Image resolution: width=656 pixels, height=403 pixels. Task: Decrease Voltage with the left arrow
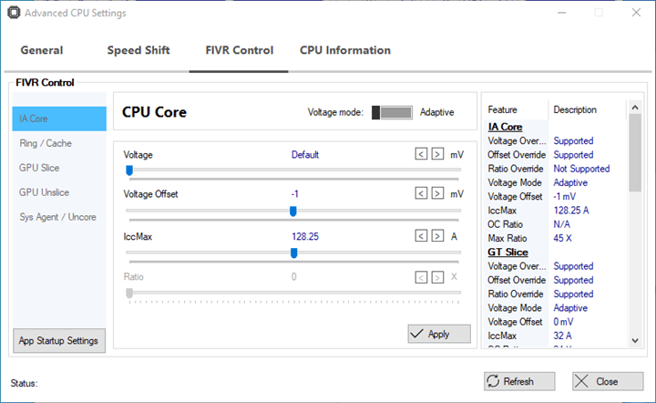pyautogui.click(x=421, y=154)
